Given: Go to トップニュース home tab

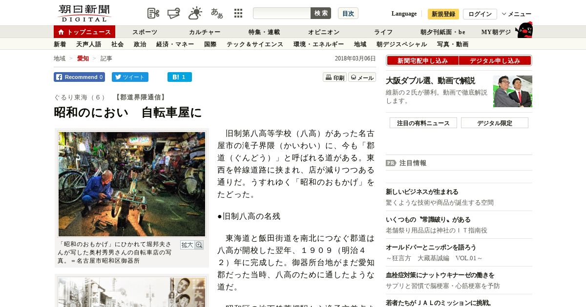Looking at the screenshot, I should tap(84, 32).
